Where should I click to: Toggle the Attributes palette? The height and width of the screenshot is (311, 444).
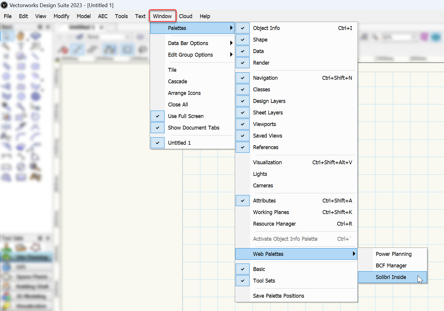coord(296,201)
